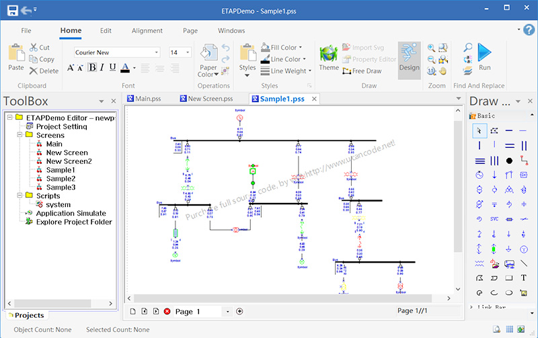
Task: Click the Fill Color bucket swatch
Action: coord(265,47)
